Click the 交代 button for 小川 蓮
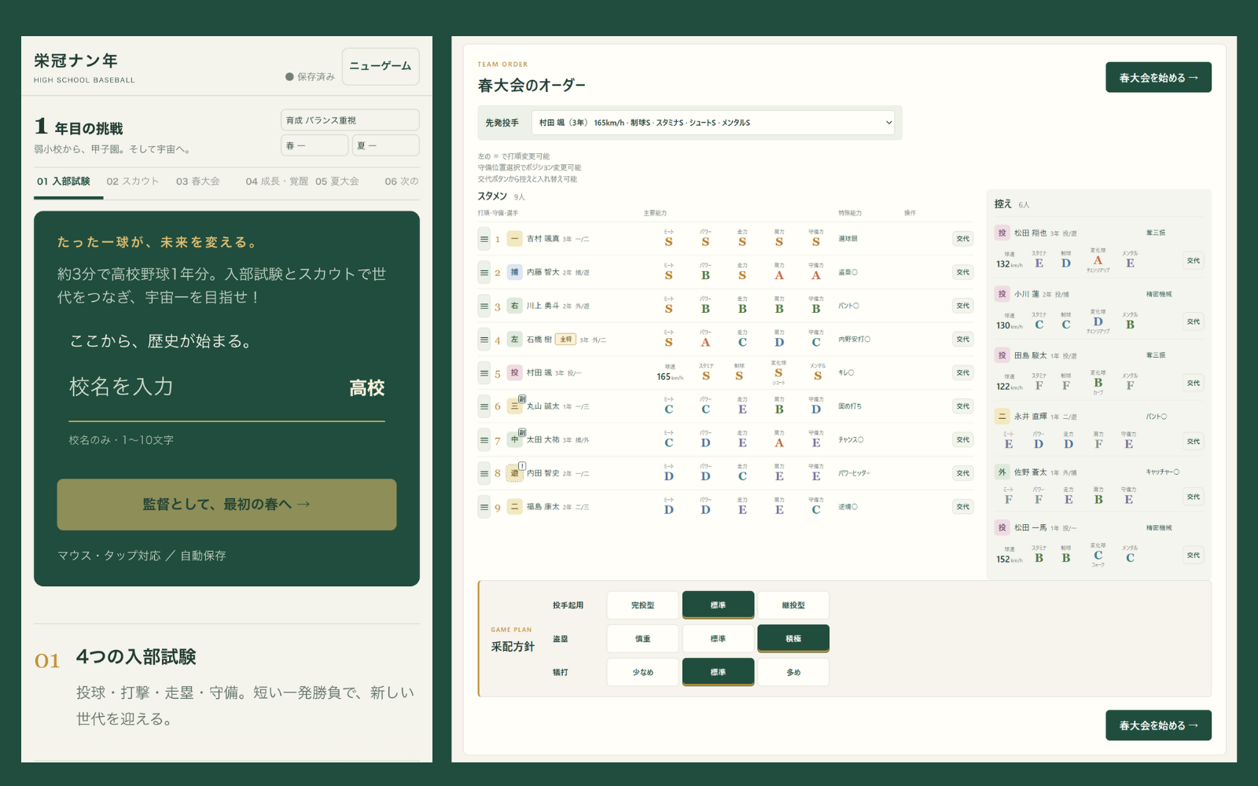 (x=1194, y=322)
